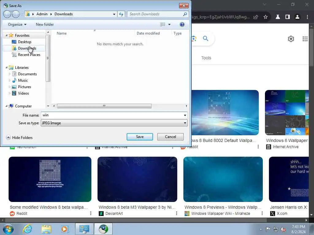Open the Google apps grid icon
The width and height of the screenshot is (314, 235).
[305, 39]
